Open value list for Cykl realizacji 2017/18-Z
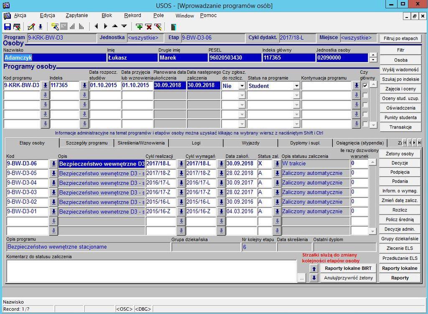428x314 pixels. click(x=181, y=173)
